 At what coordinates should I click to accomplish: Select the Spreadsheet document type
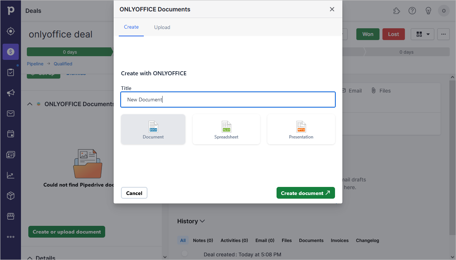226,129
